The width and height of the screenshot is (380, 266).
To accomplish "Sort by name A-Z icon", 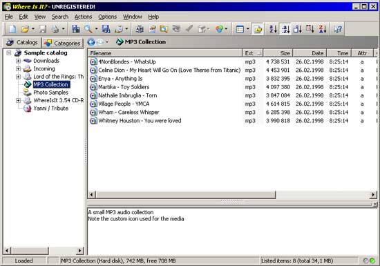I will pos(273,29).
